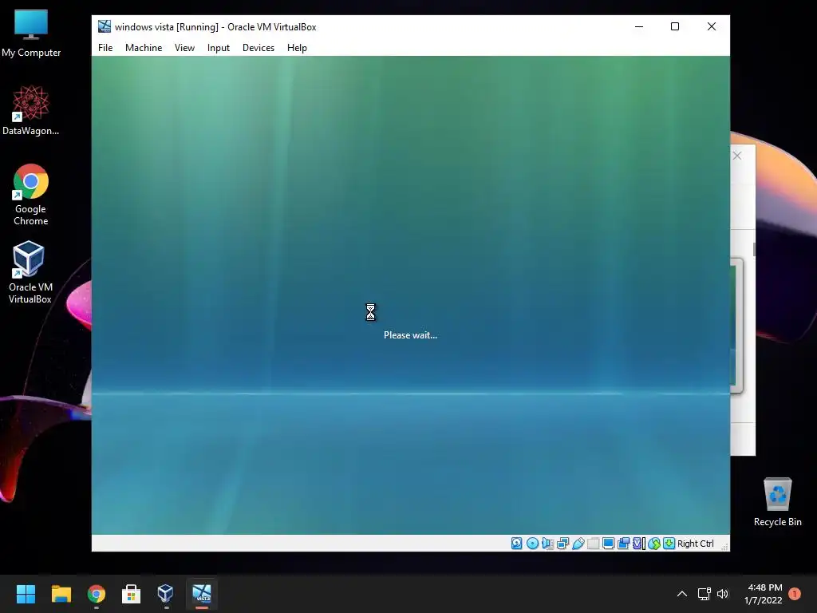Screen dimensions: 817x613
Task: Click the audio status icon in VirtualBox
Action: coord(547,544)
